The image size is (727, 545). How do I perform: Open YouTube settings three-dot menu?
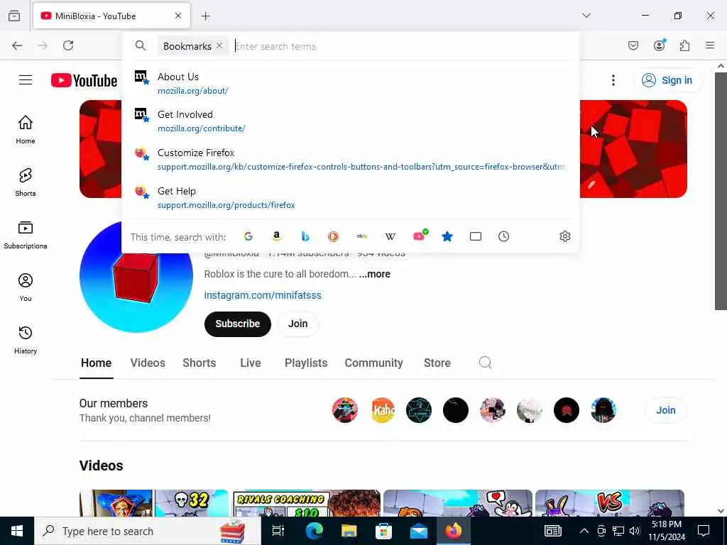pyautogui.click(x=613, y=80)
